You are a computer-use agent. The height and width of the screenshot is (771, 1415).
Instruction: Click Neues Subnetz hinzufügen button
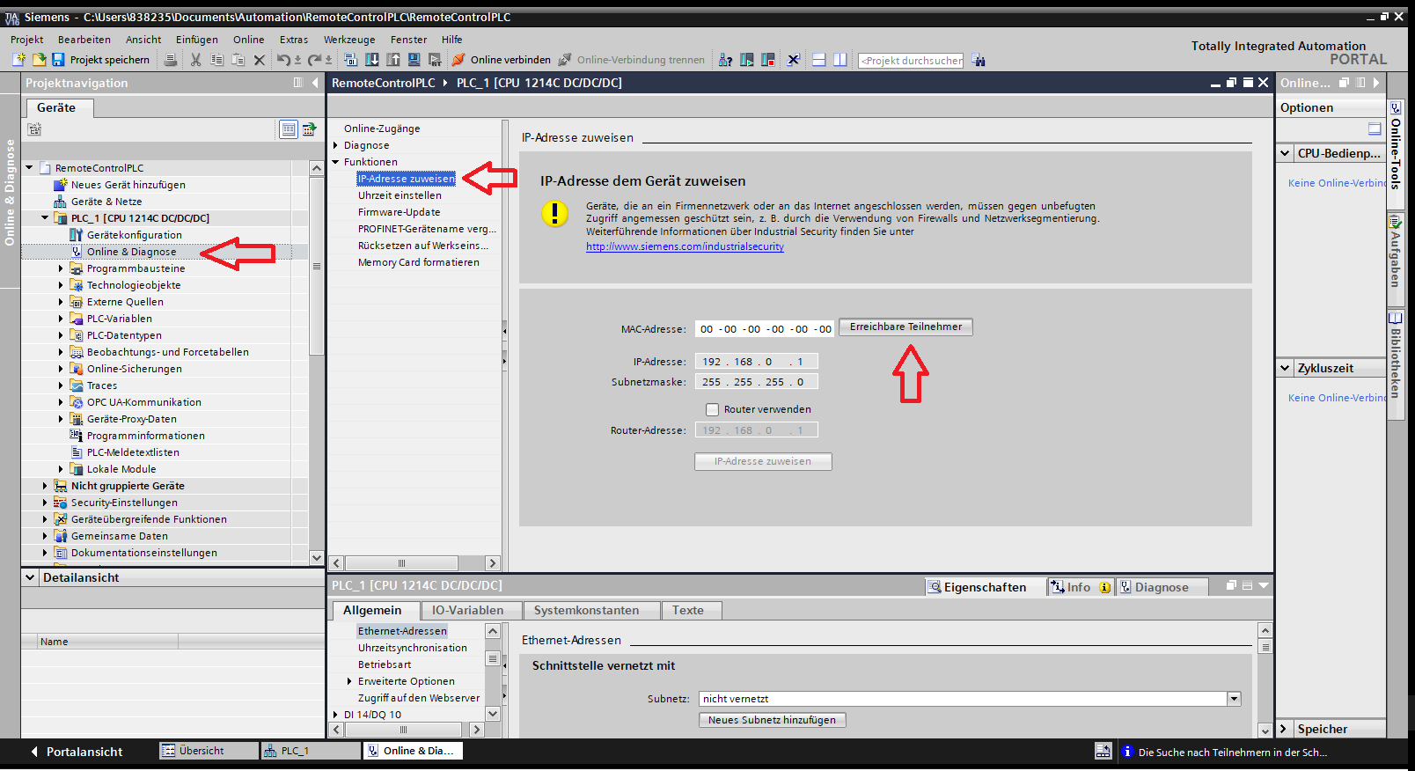(772, 720)
